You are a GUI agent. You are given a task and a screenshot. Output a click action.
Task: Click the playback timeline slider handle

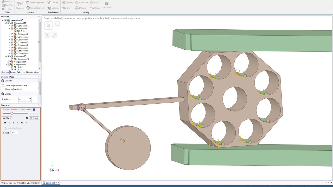[11, 113]
